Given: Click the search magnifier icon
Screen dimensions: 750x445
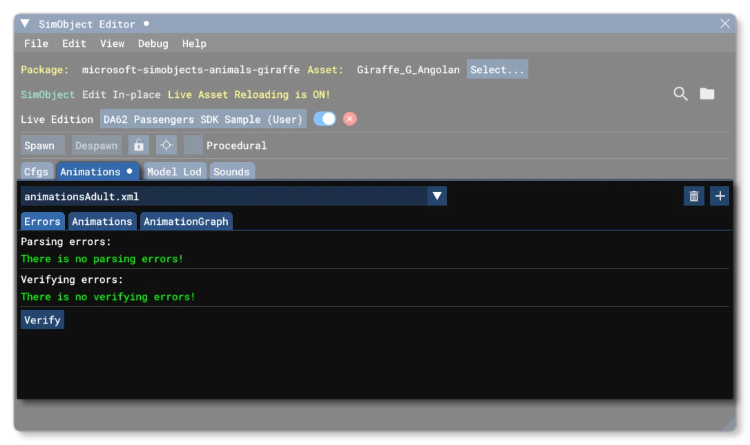Looking at the screenshot, I should pos(680,94).
